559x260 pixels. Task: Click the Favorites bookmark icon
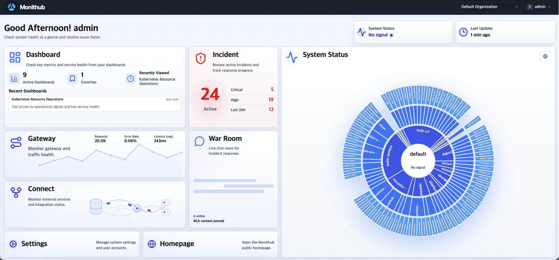[x=73, y=78]
